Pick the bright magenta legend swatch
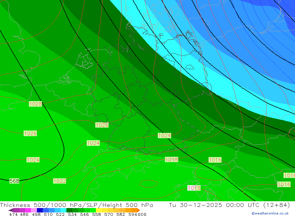The height and width of the screenshot is (216, 295). pyautogui.click(x=28, y=210)
